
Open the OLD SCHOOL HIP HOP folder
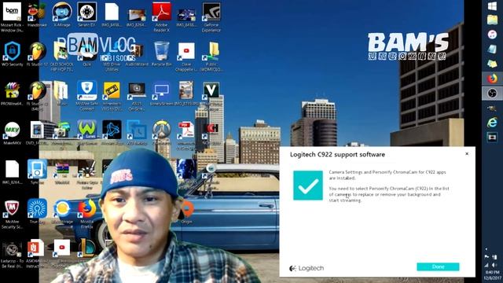[62, 56]
